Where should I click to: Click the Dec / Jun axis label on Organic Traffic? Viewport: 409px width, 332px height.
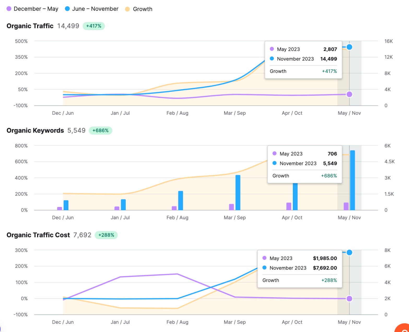[63, 113]
